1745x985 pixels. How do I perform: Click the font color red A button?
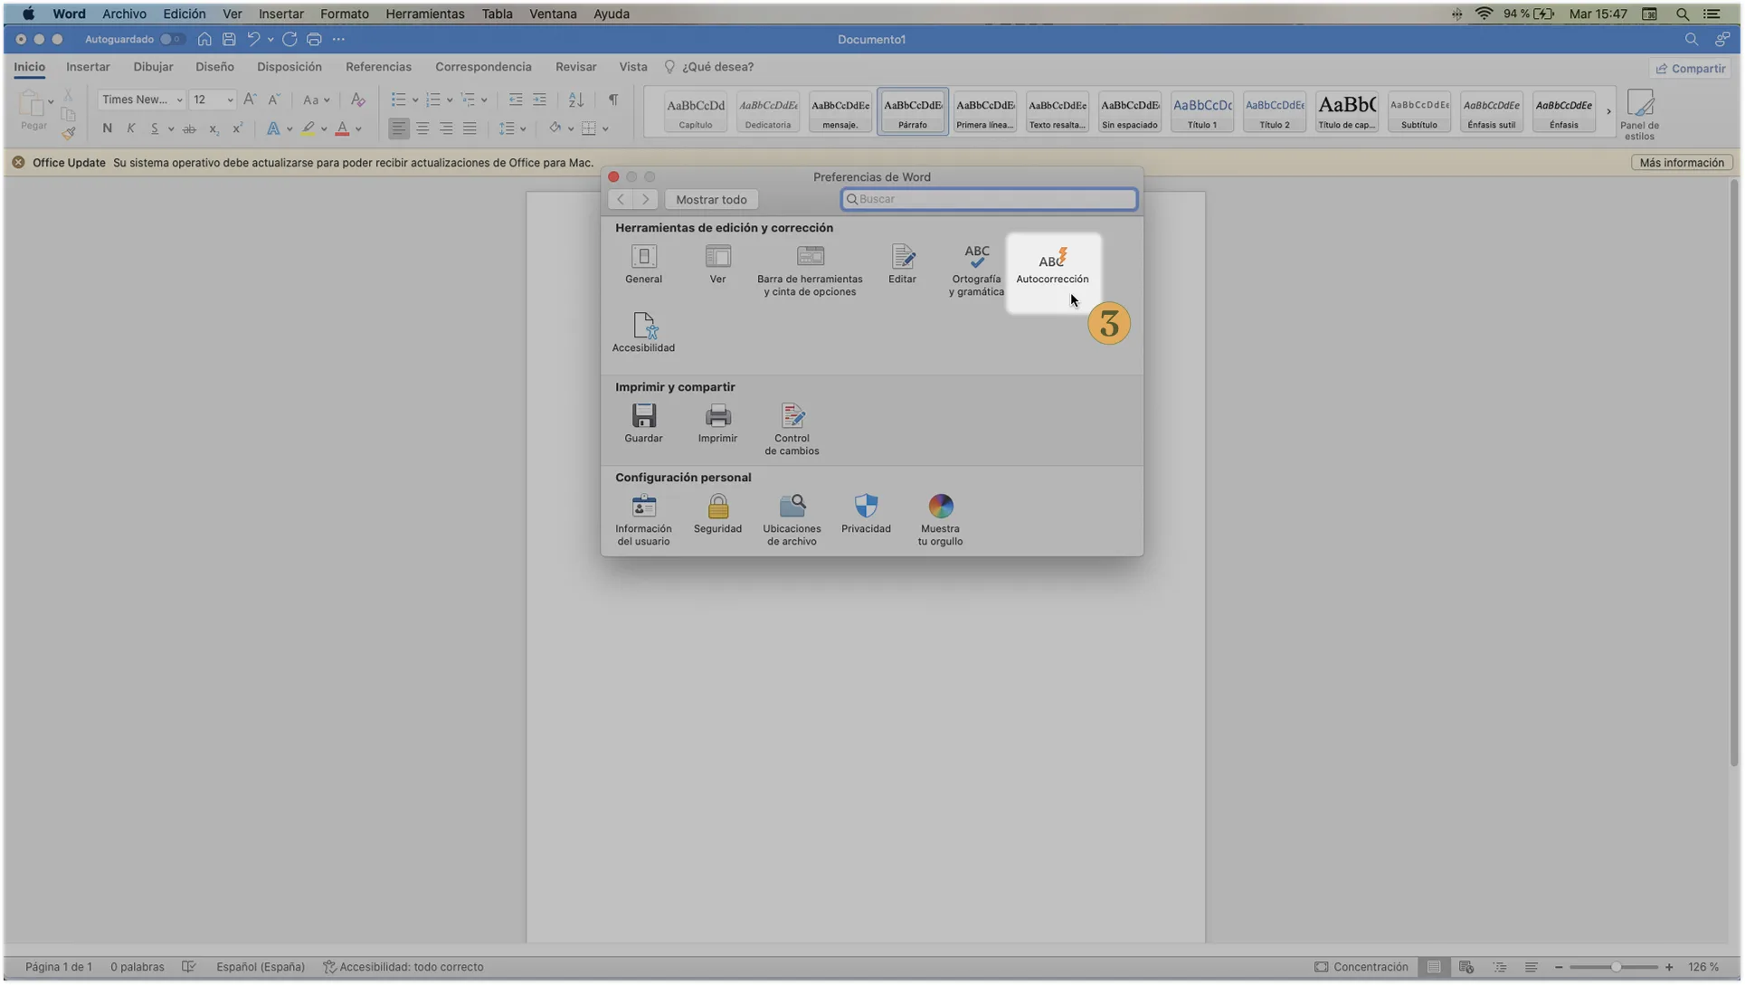(x=342, y=128)
